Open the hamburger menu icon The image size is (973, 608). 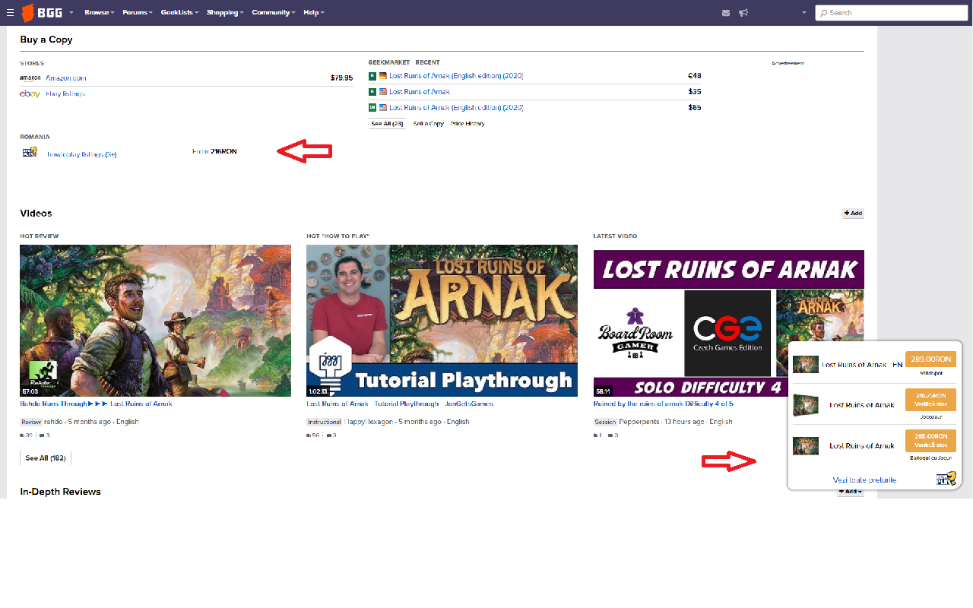tap(10, 13)
